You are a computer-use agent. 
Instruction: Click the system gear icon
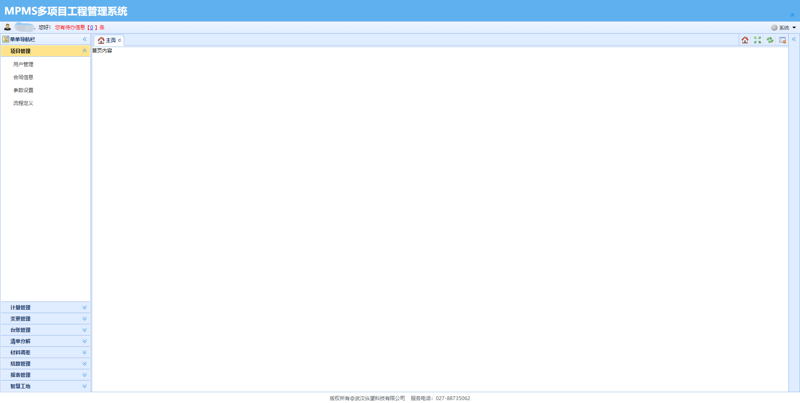click(x=774, y=27)
